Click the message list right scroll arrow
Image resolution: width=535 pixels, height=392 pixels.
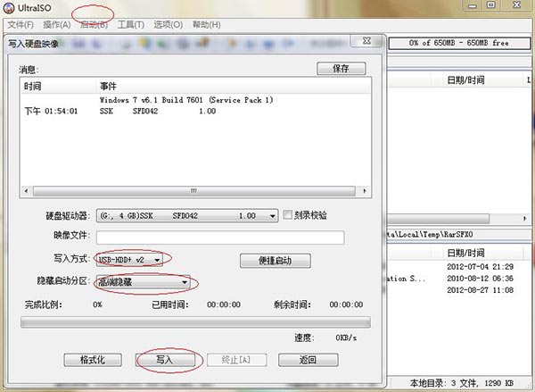(365, 191)
